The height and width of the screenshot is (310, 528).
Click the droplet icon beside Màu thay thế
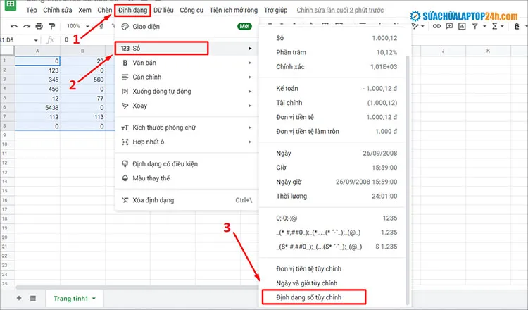[x=125, y=178]
